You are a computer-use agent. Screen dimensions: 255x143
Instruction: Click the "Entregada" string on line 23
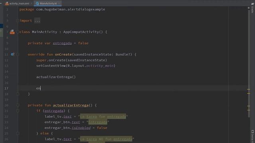98,122
